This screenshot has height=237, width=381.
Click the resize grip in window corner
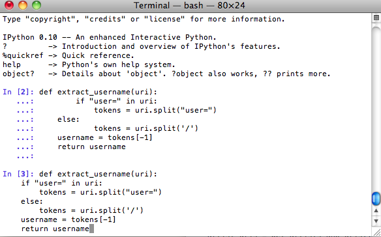coord(377,233)
